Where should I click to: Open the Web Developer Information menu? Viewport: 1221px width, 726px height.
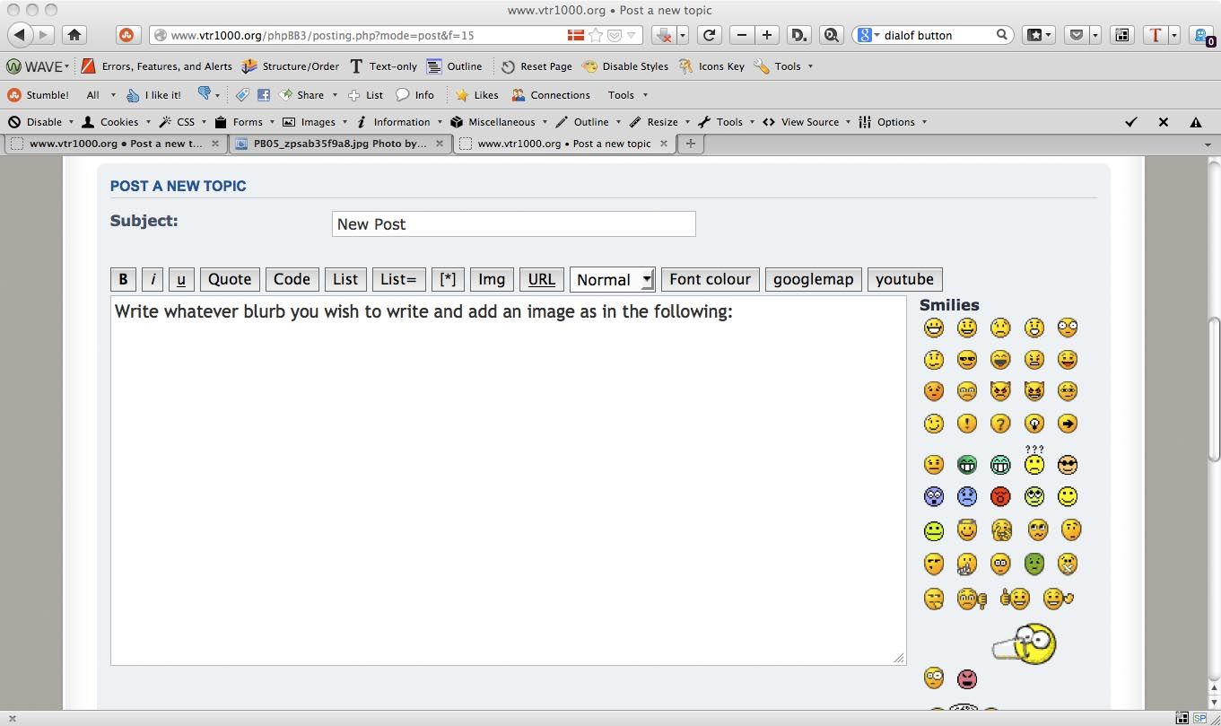(x=399, y=122)
